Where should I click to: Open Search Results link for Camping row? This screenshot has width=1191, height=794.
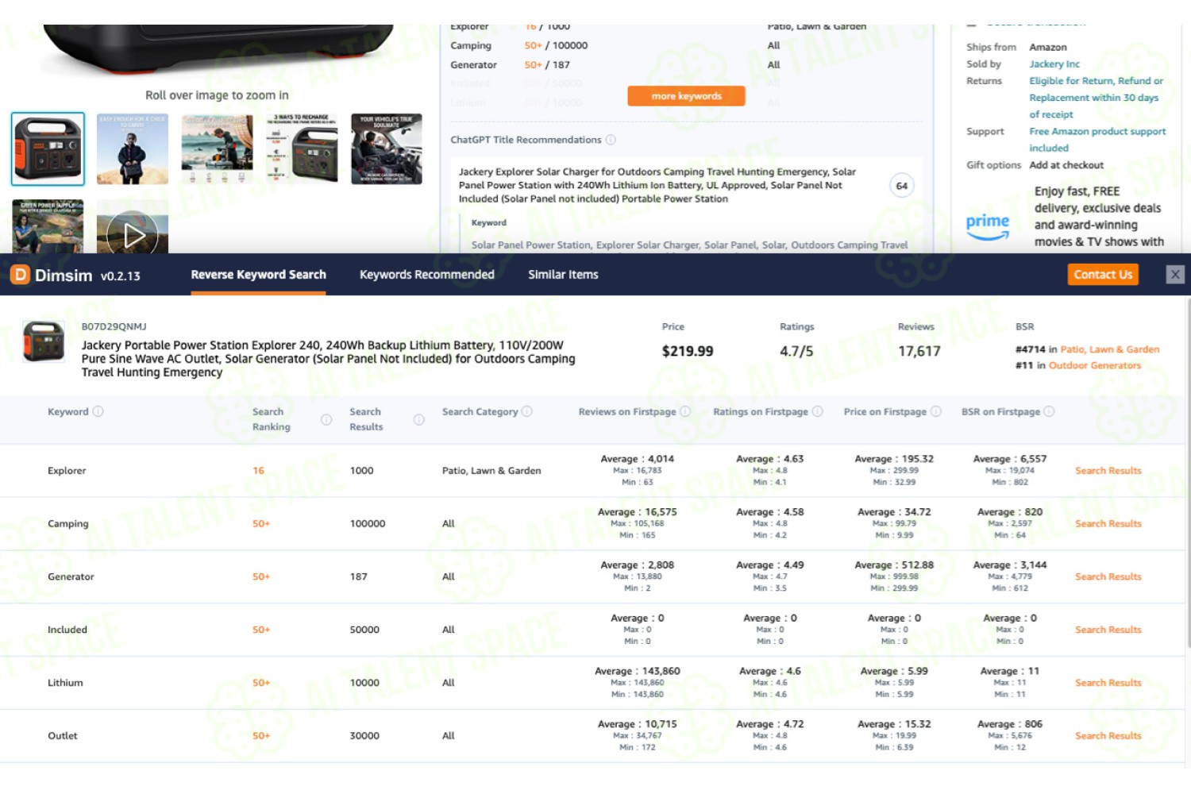coord(1108,524)
